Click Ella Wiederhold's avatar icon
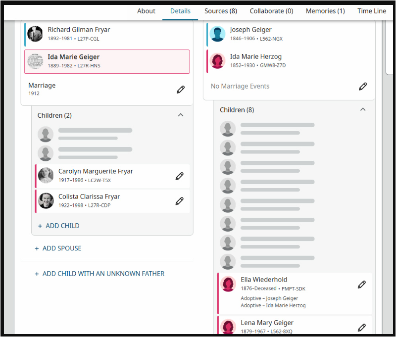The width and height of the screenshot is (396, 337). tap(228, 284)
